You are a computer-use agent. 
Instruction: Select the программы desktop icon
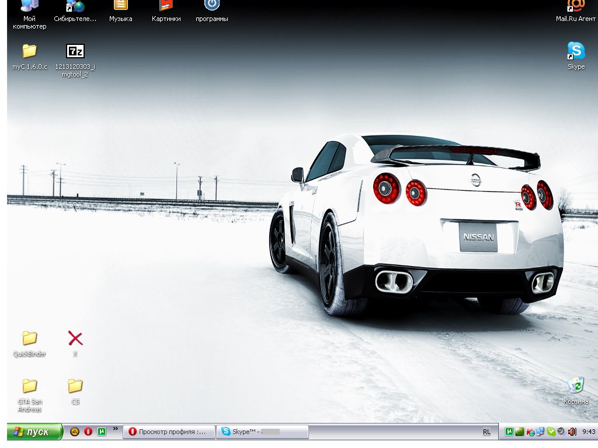tap(211, 6)
